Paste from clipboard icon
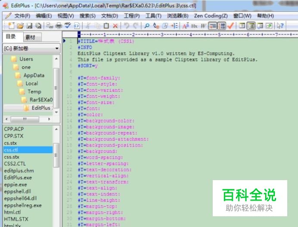The height and width of the screenshot is (227, 298). (x=106, y=26)
